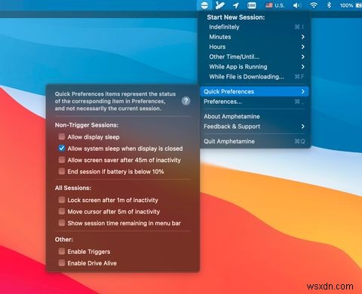The image size is (362, 294).
Task: Open the Bluetooth menu bar icon
Action: (329, 5)
